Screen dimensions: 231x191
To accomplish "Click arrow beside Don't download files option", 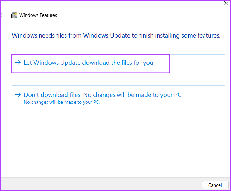I will pos(18,95).
